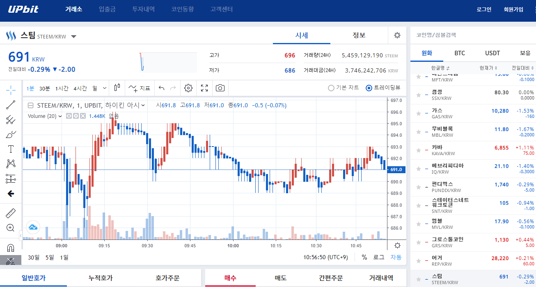Click the Upbit logo

point(23,9)
